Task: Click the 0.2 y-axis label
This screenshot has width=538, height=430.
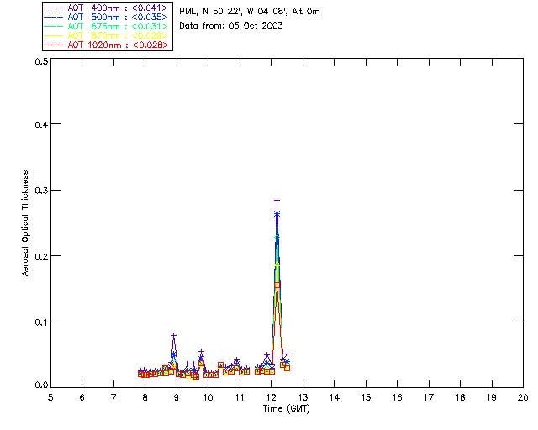Action: [41, 256]
